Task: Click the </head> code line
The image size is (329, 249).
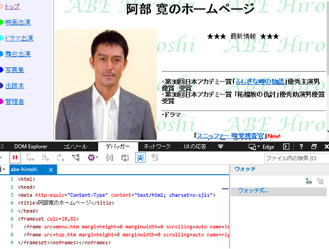Action: tap(28, 211)
